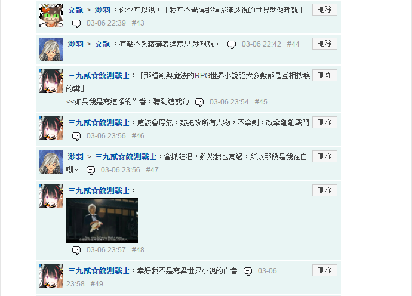Click the reply bubble icon on comment #49
This screenshot has width=412, height=296.
(248, 271)
